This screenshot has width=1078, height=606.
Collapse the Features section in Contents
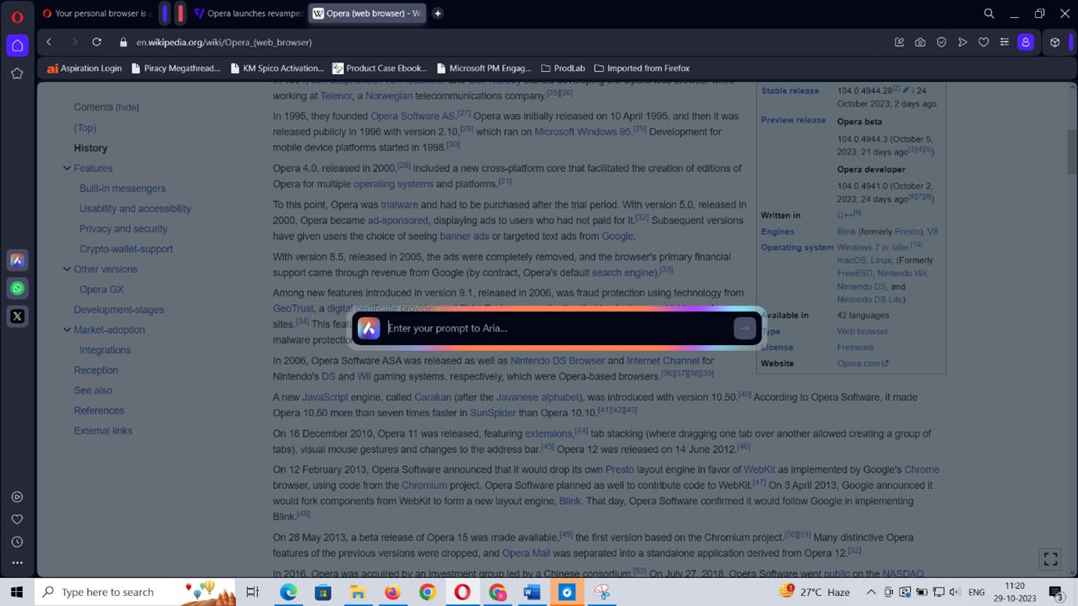click(x=66, y=168)
